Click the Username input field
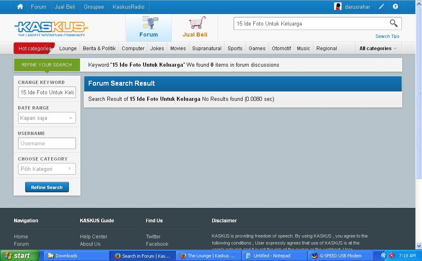This screenshot has width=422, height=261. pyautogui.click(x=47, y=143)
